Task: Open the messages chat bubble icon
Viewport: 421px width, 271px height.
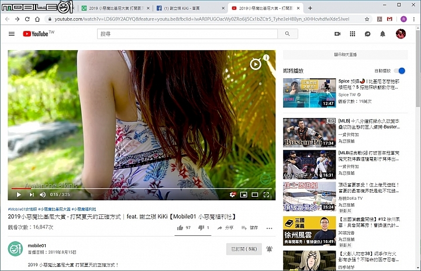Action: (368, 34)
